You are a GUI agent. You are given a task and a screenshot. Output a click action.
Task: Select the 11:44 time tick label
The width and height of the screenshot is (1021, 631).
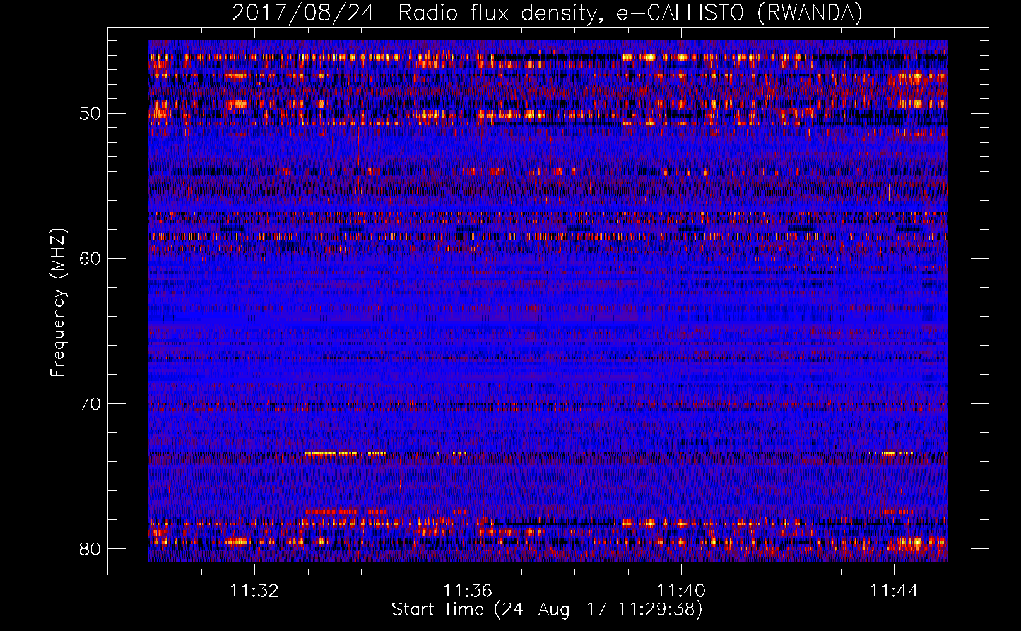(894, 591)
